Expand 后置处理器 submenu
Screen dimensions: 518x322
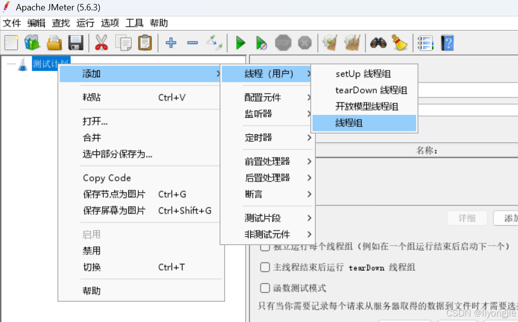pos(267,178)
